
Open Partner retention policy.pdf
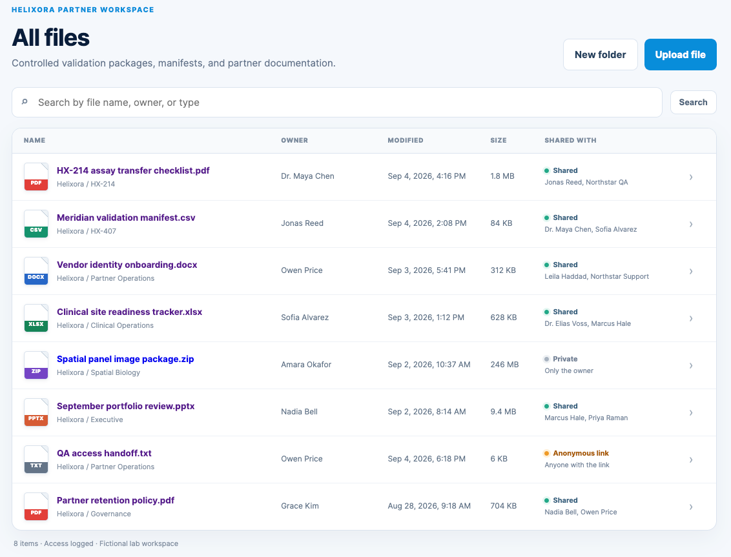tap(116, 500)
